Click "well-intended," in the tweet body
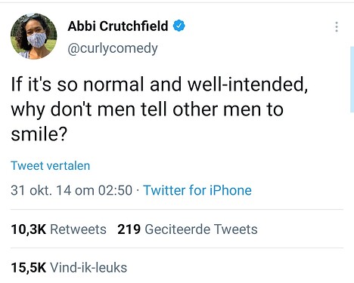Viewport: 354px width, 283px height. (x=247, y=85)
